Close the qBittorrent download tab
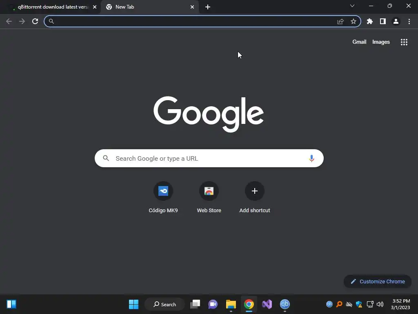Screen dimensions: 418x314 coord(95,7)
